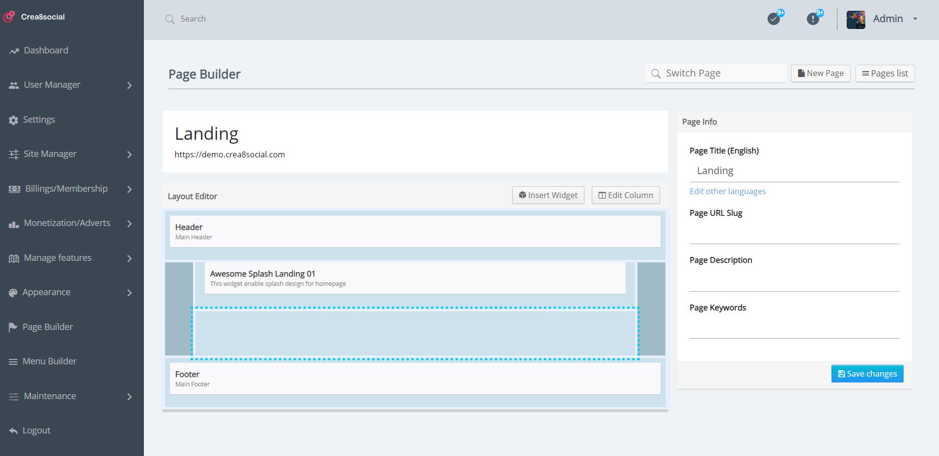939x456 pixels.
Task: Click the Page Builder flag icon
Action: (x=13, y=328)
